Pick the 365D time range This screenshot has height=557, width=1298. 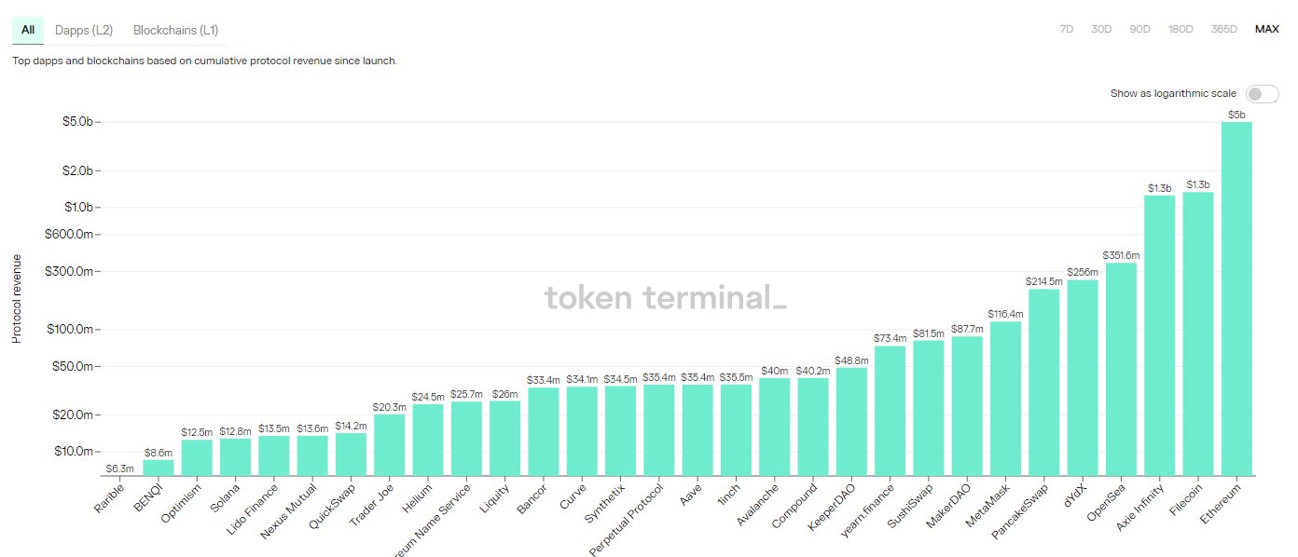[x=1223, y=29]
